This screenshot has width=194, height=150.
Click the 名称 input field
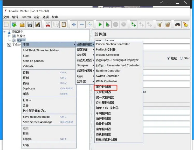[147, 41]
